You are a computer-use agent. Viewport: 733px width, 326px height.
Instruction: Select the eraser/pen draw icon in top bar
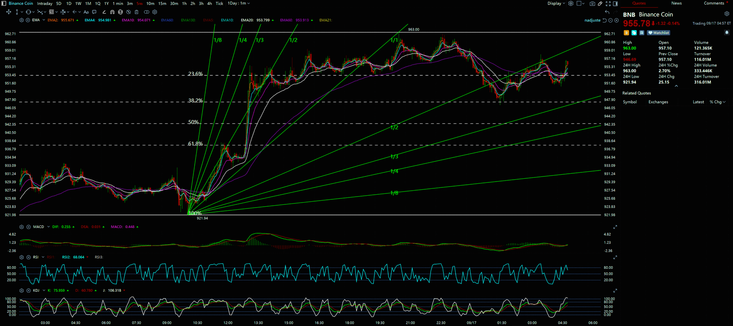[x=600, y=4]
